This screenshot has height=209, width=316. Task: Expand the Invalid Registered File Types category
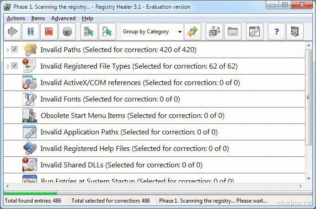(7, 66)
